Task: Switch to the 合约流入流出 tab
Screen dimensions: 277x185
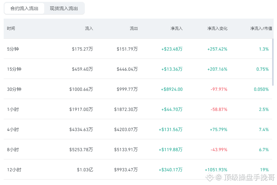Action: [24, 9]
